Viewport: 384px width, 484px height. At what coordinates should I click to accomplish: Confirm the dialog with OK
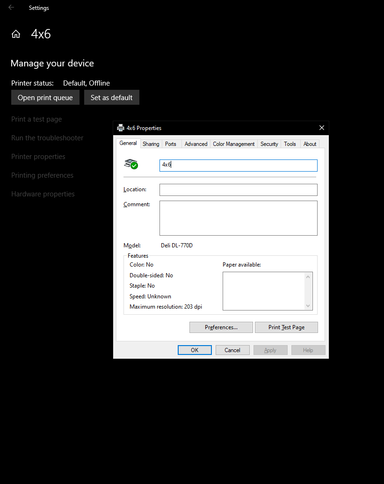195,350
